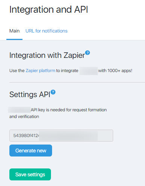
Task: Focus the API key input field
Action: click(61, 136)
